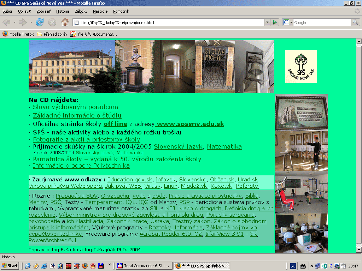Click the search magnifier icon
This screenshot has width=362, height=271.
click(355, 23)
